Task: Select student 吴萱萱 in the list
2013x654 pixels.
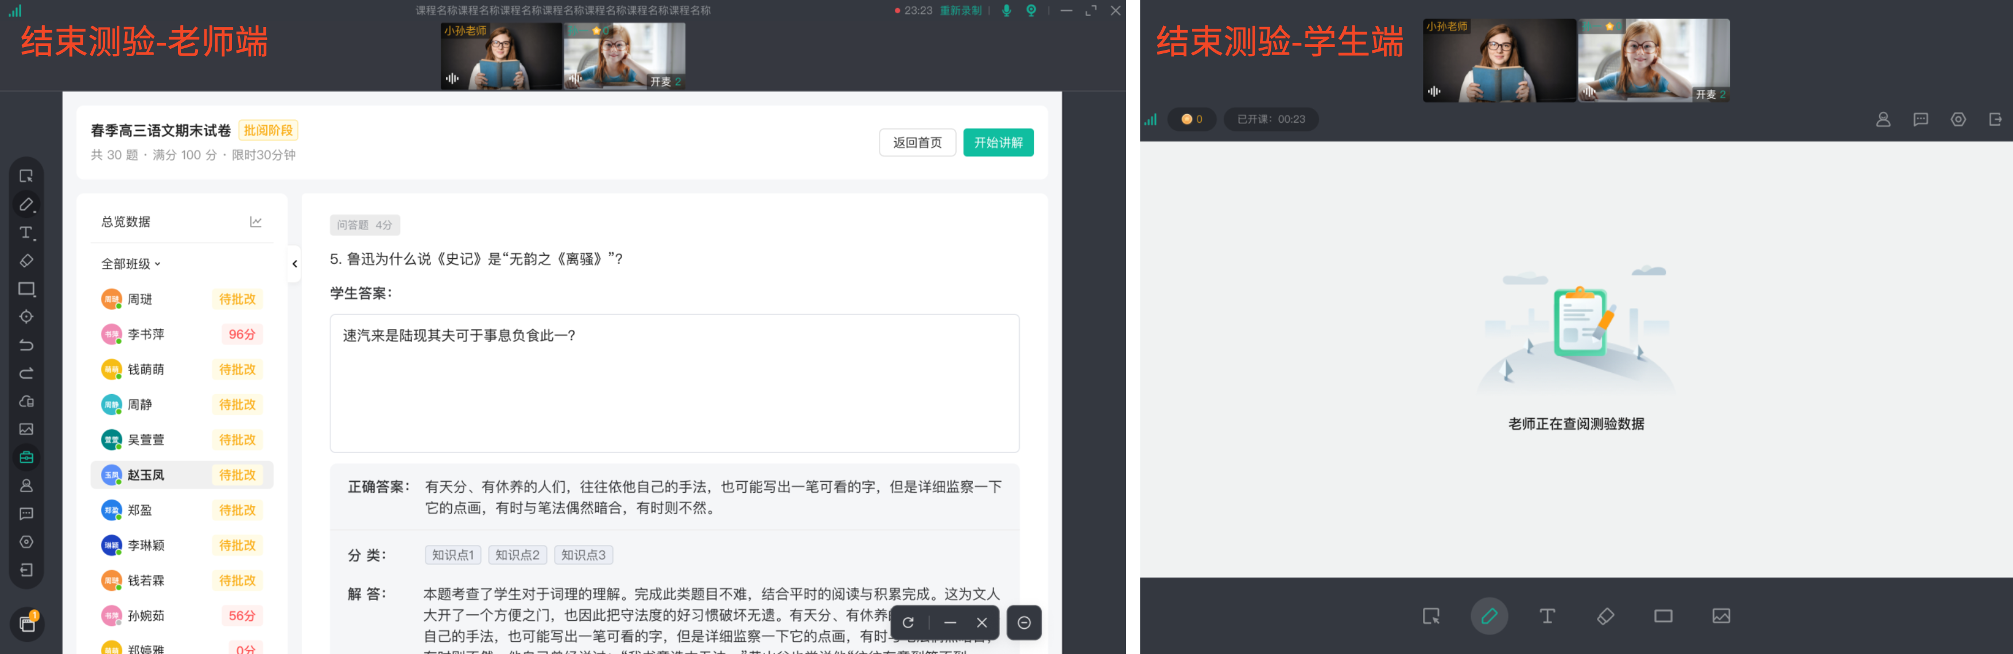Action: click(x=182, y=440)
